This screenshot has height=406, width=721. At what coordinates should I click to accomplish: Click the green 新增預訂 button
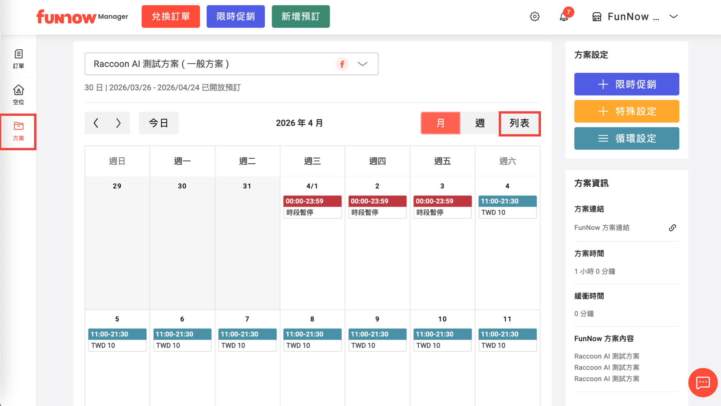(x=300, y=16)
